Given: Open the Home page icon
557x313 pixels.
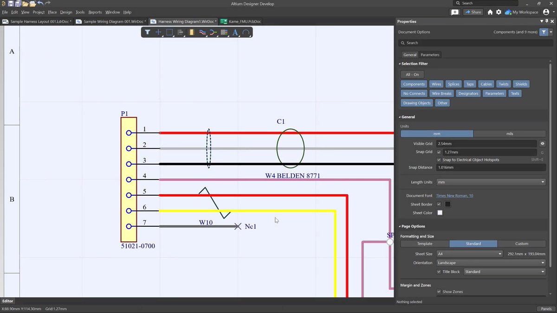Looking at the screenshot, I should tap(490, 12).
